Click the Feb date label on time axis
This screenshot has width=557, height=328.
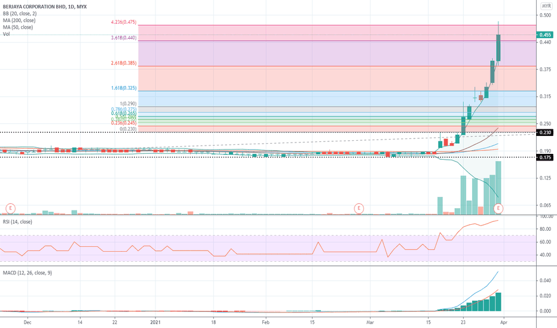(266, 322)
